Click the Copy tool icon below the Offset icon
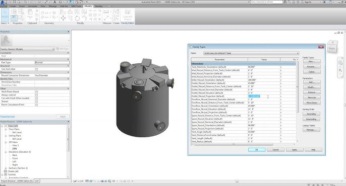The width and height of the screenshot is (346, 186). point(70,18)
